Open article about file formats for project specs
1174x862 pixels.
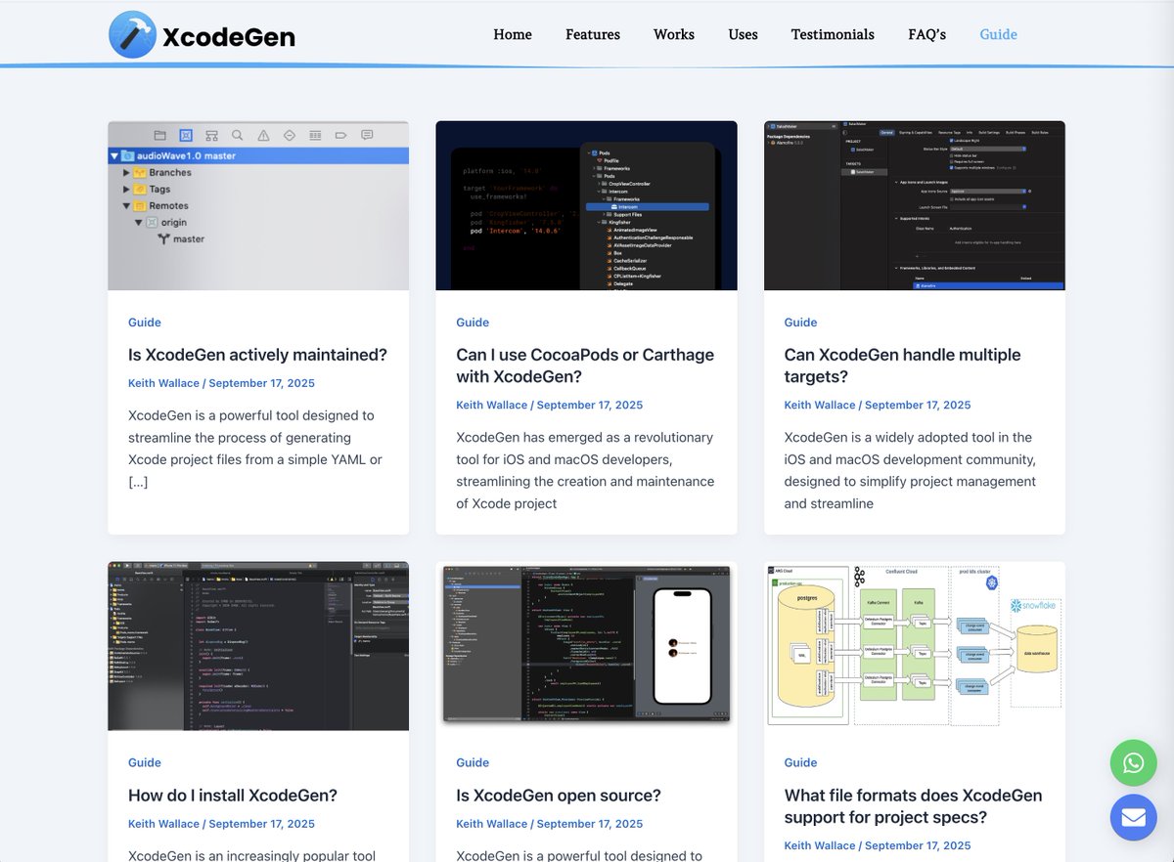pos(913,806)
